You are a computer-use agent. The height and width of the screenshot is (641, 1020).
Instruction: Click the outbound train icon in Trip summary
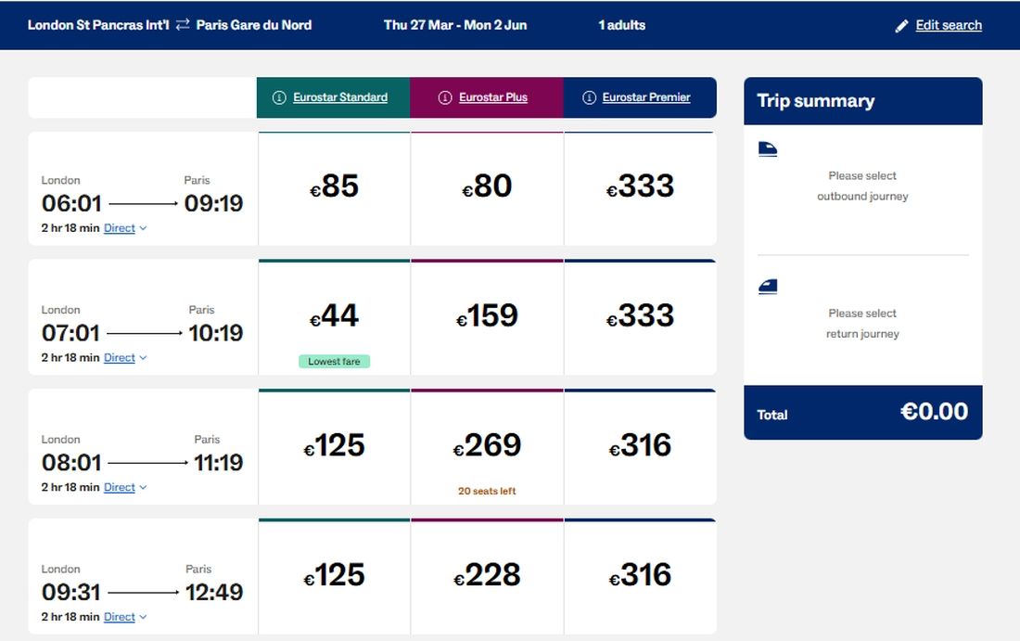click(x=768, y=149)
